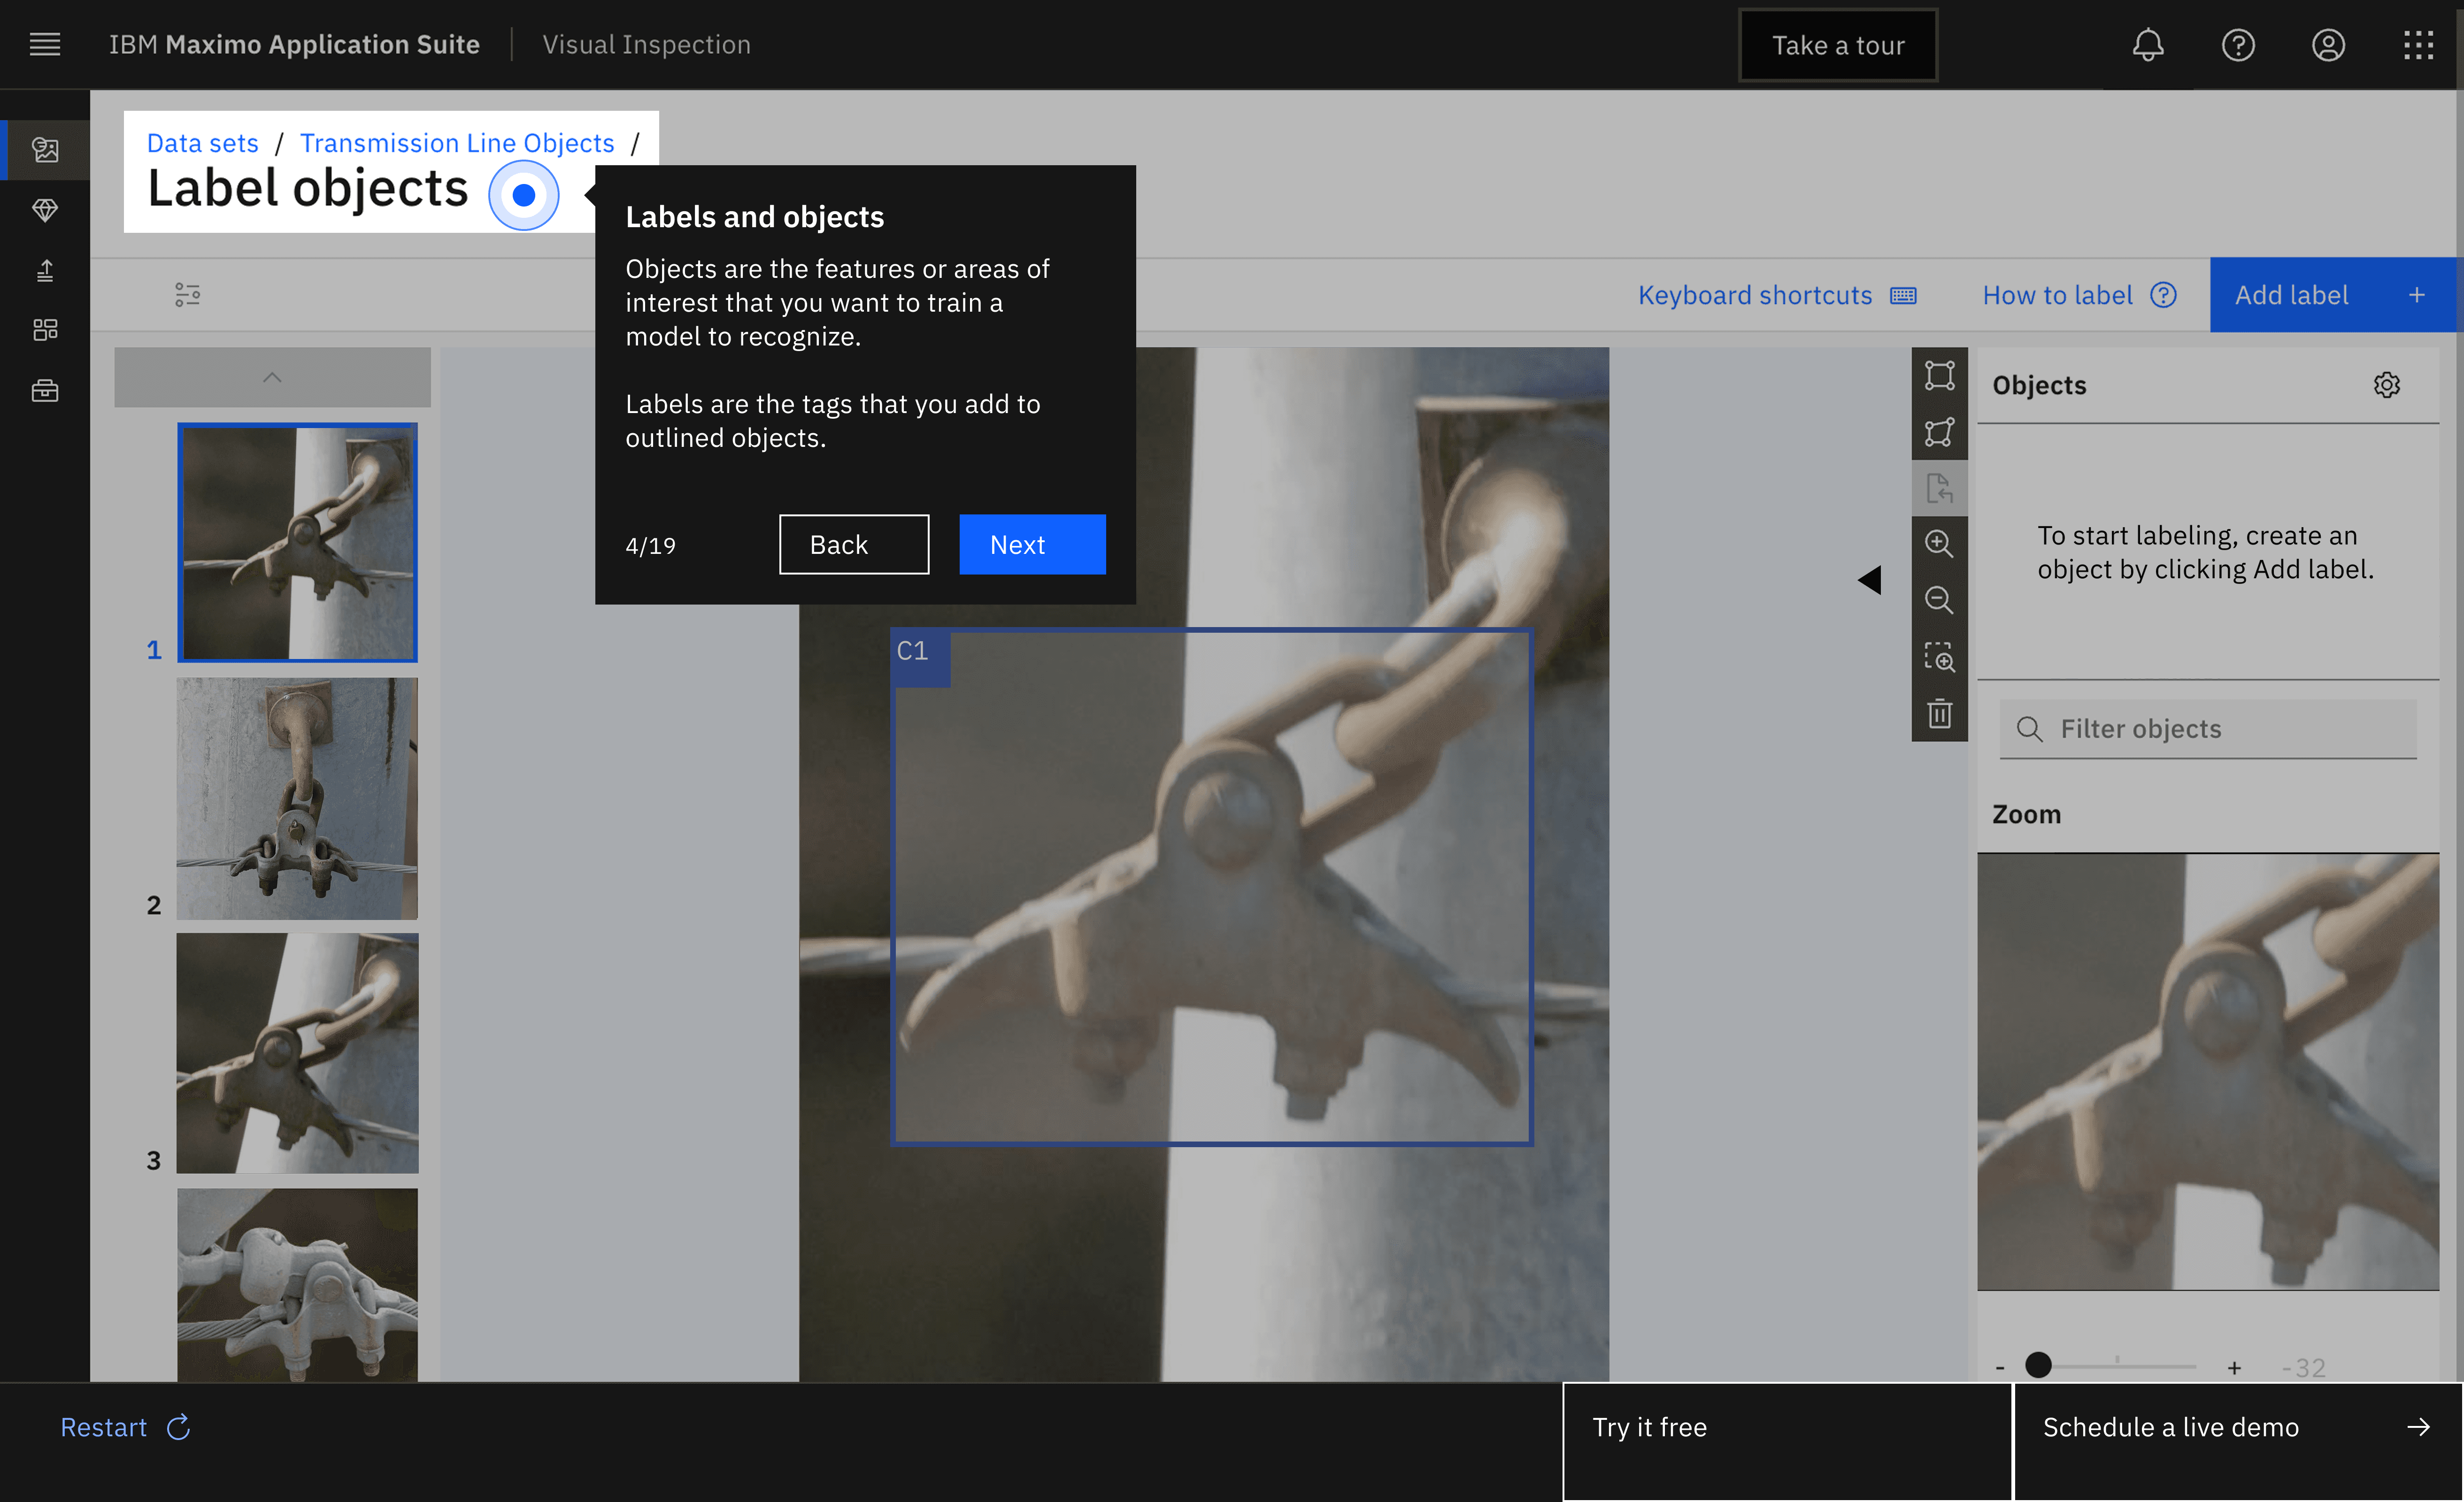Collapse side panel with black arrow
2464x1502 pixels.
click(1869, 580)
